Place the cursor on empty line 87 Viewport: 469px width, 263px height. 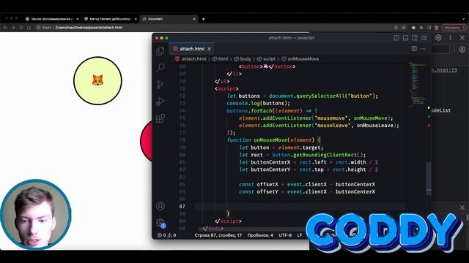click(299, 206)
